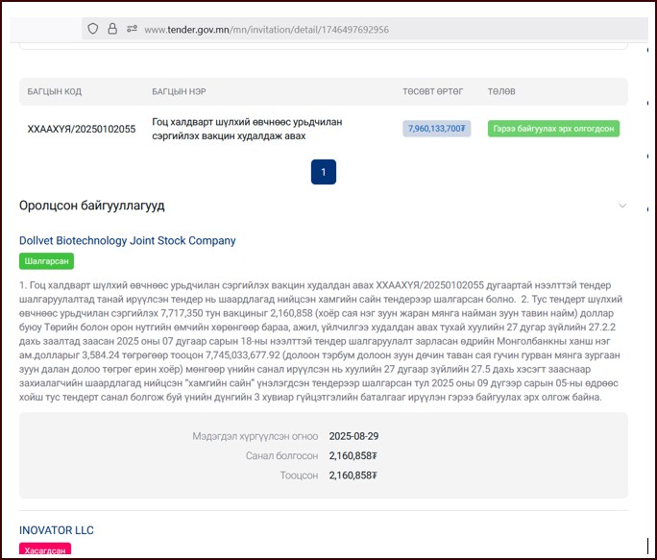Click the package name text about vaccine purchase
The height and width of the screenshot is (560, 657).
tap(247, 129)
